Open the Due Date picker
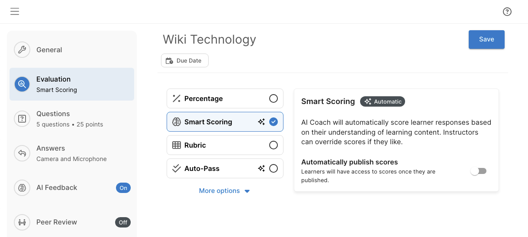528x237 pixels. click(x=185, y=60)
